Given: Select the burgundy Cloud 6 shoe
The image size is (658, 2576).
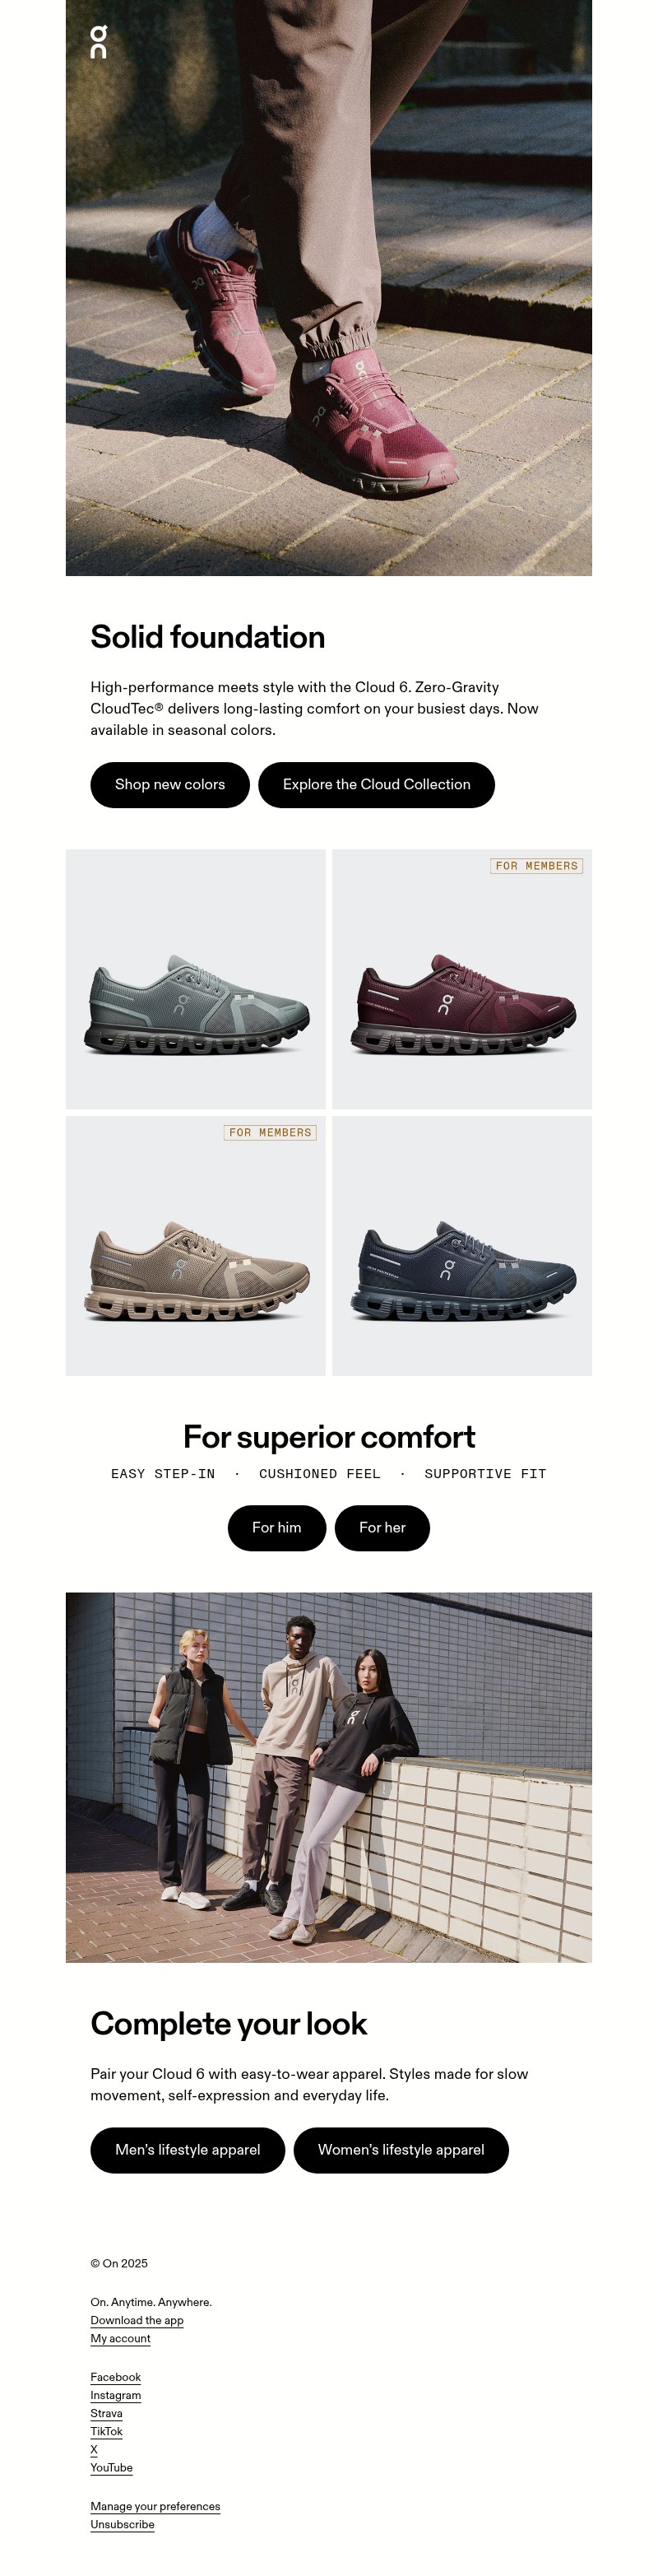Looking at the screenshot, I should [x=462, y=979].
